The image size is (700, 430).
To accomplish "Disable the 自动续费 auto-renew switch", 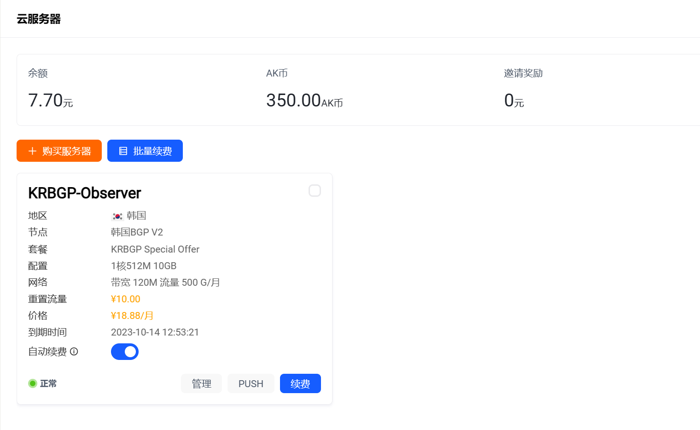I will click(x=125, y=352).
